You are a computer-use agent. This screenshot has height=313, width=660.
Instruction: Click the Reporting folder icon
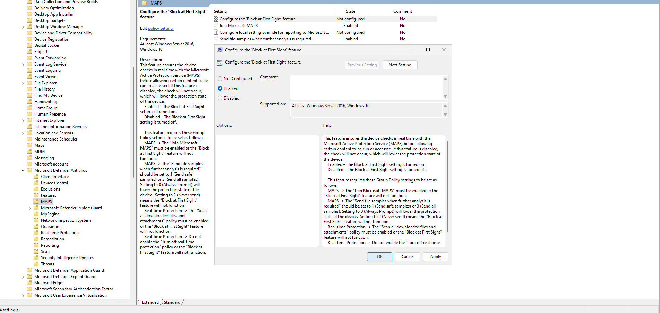(36, 245)
